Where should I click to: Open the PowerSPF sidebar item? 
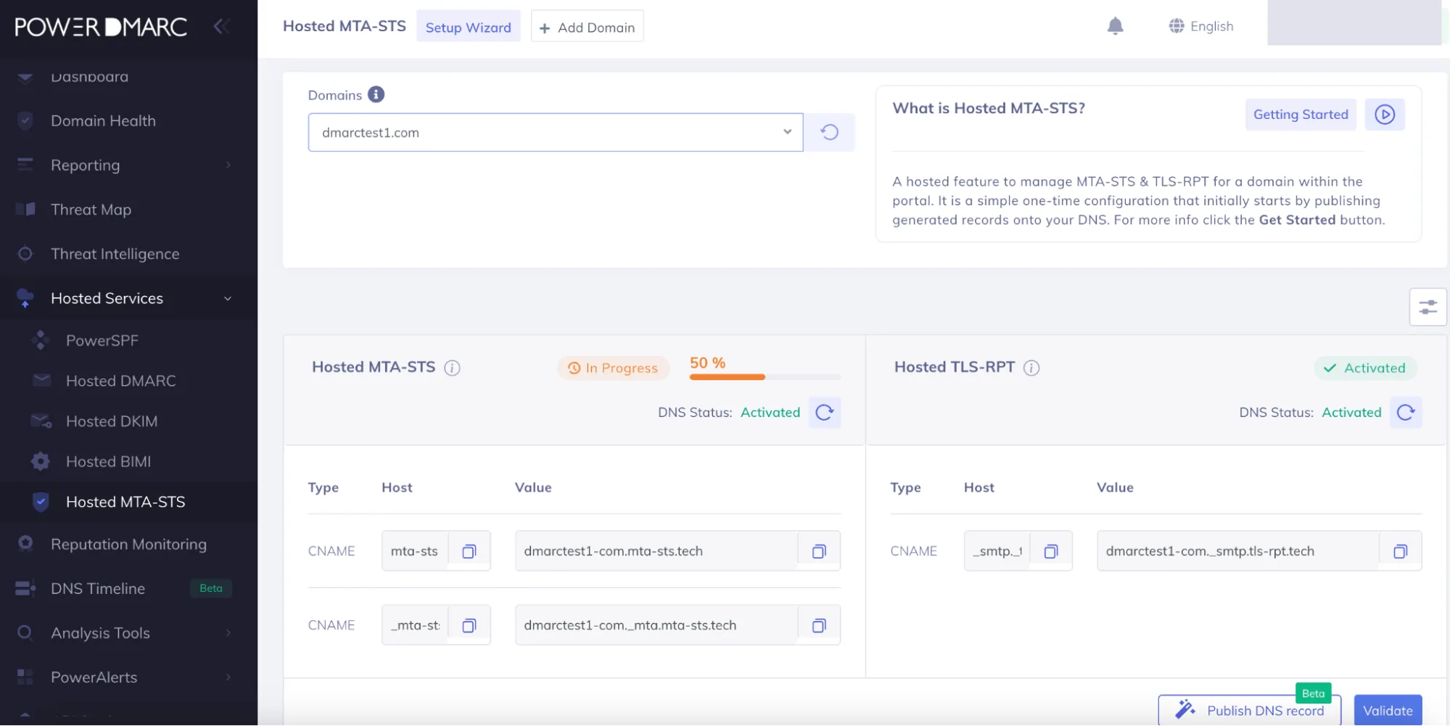click(102, 341)
